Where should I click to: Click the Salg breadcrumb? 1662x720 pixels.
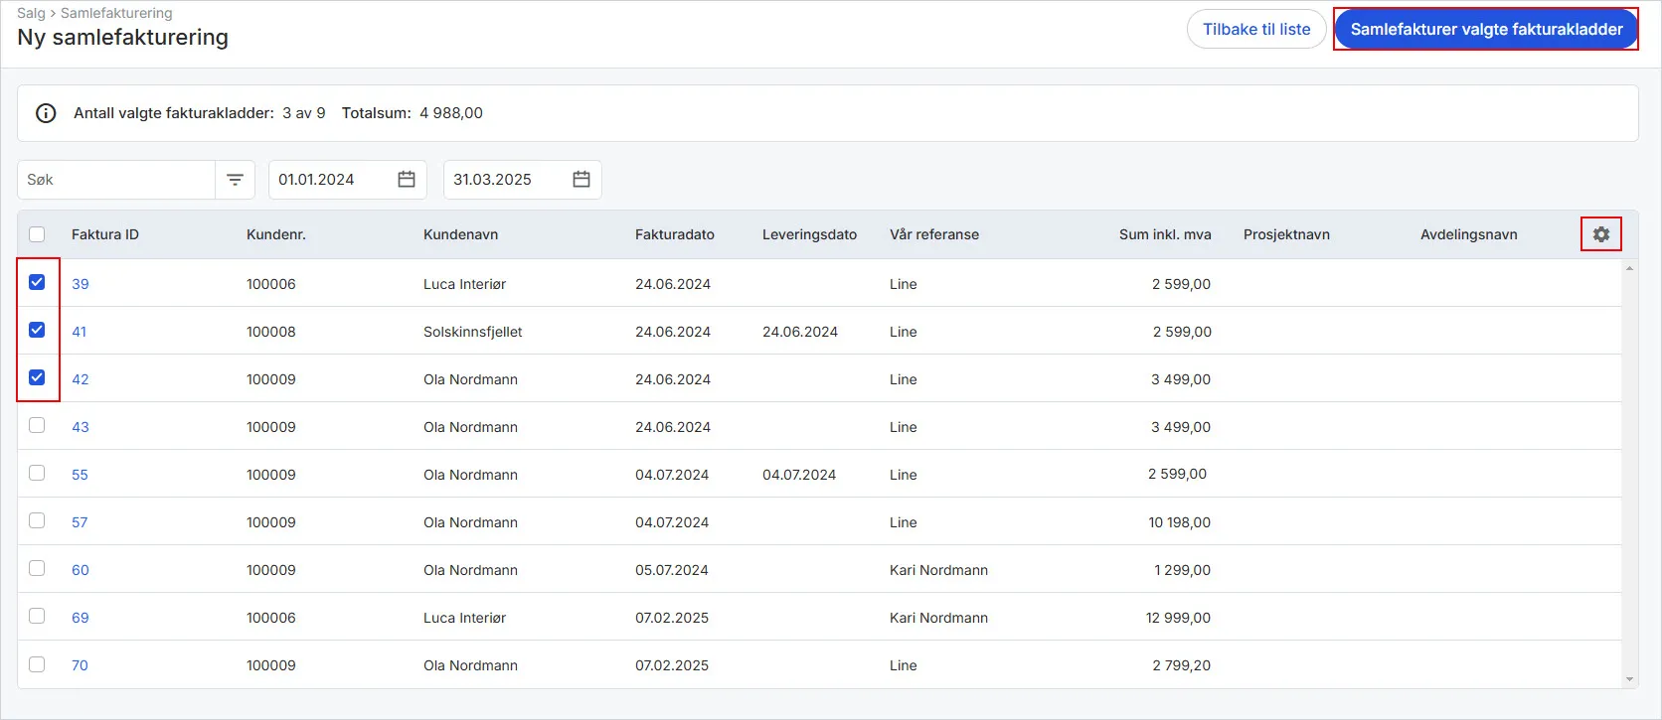(x=31, y=13)
